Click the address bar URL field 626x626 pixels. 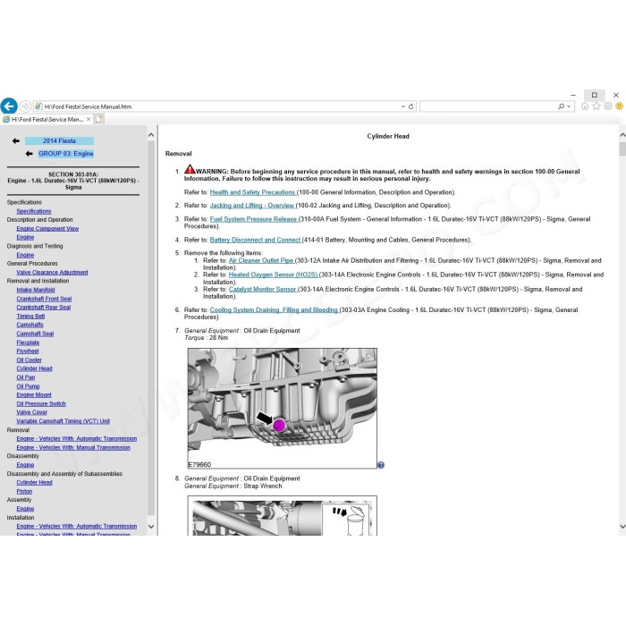click(224, 106)
